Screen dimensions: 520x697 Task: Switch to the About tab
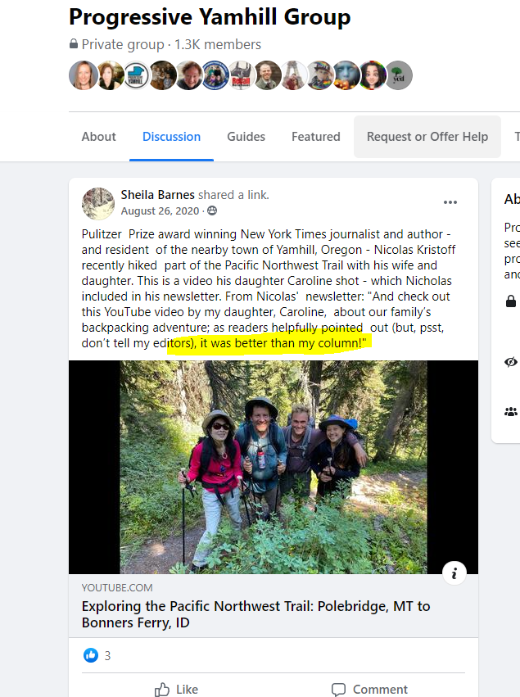tap(98, 137)
